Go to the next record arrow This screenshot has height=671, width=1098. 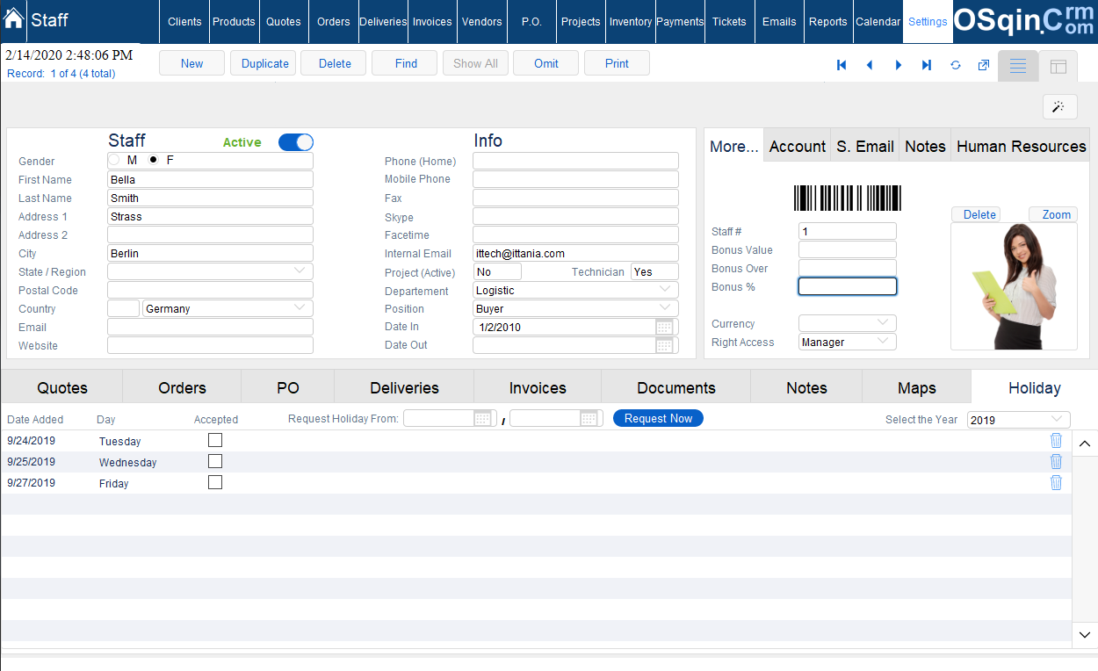point(898,65)
